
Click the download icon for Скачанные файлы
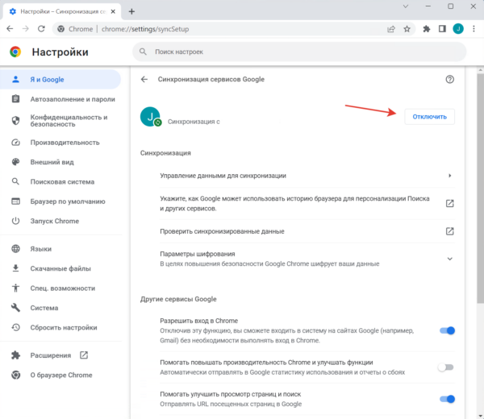(16, 268)
